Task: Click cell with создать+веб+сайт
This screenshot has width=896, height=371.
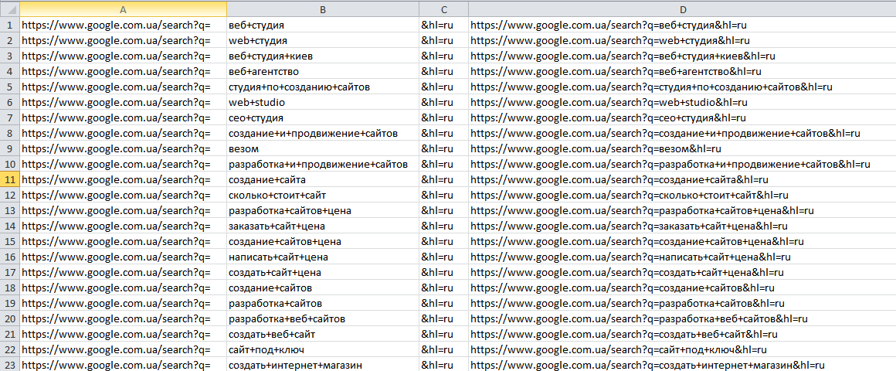Action: coord(323,334)
